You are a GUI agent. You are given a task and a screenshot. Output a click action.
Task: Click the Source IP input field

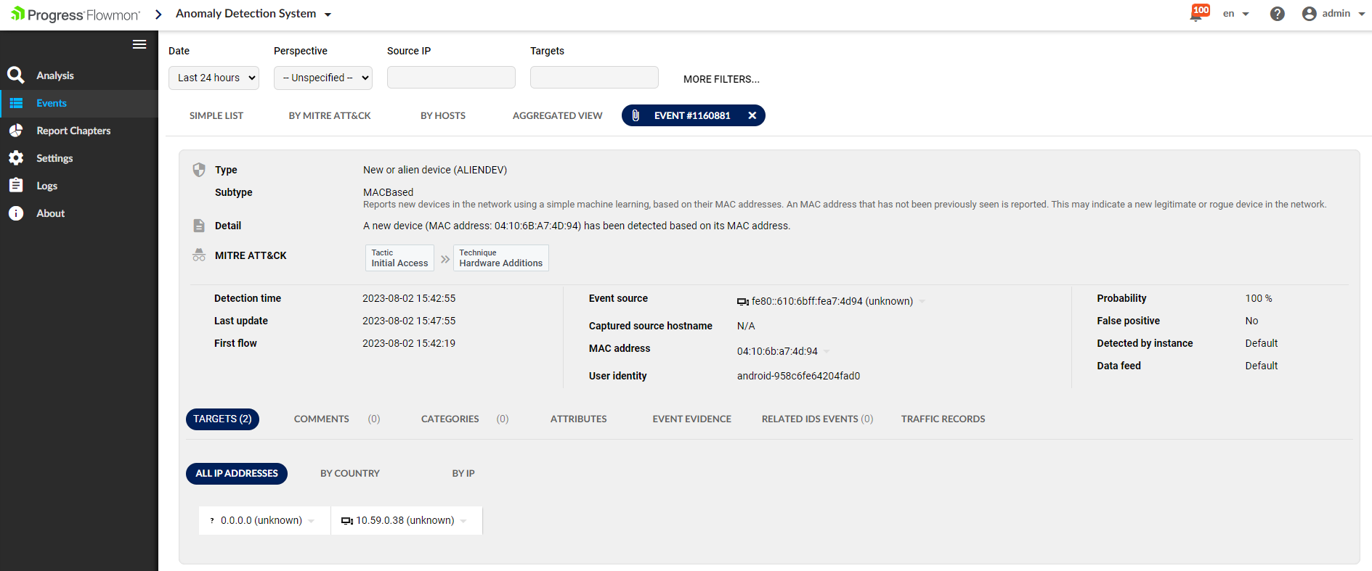click(x=451, y=78)
